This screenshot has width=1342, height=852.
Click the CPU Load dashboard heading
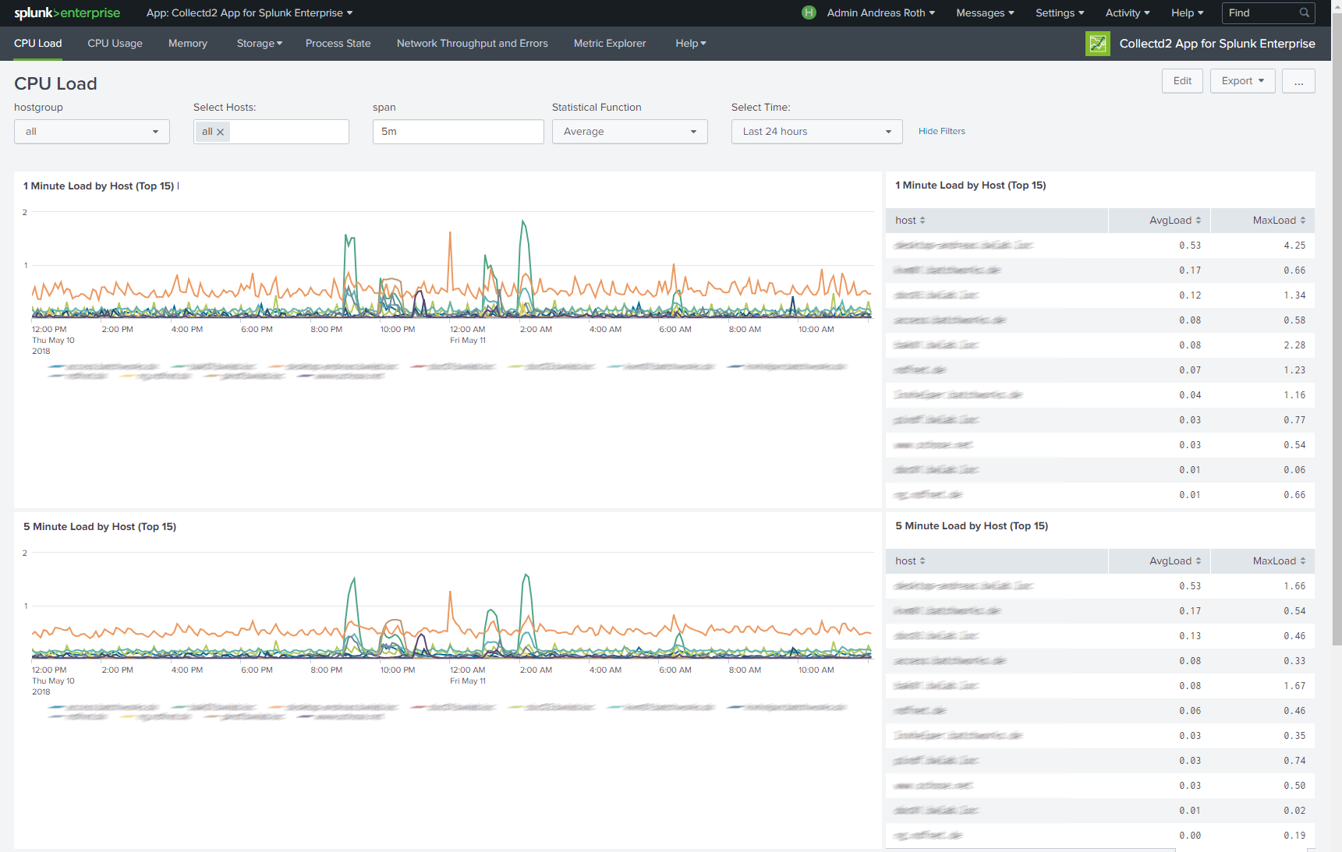pos(55,83)
